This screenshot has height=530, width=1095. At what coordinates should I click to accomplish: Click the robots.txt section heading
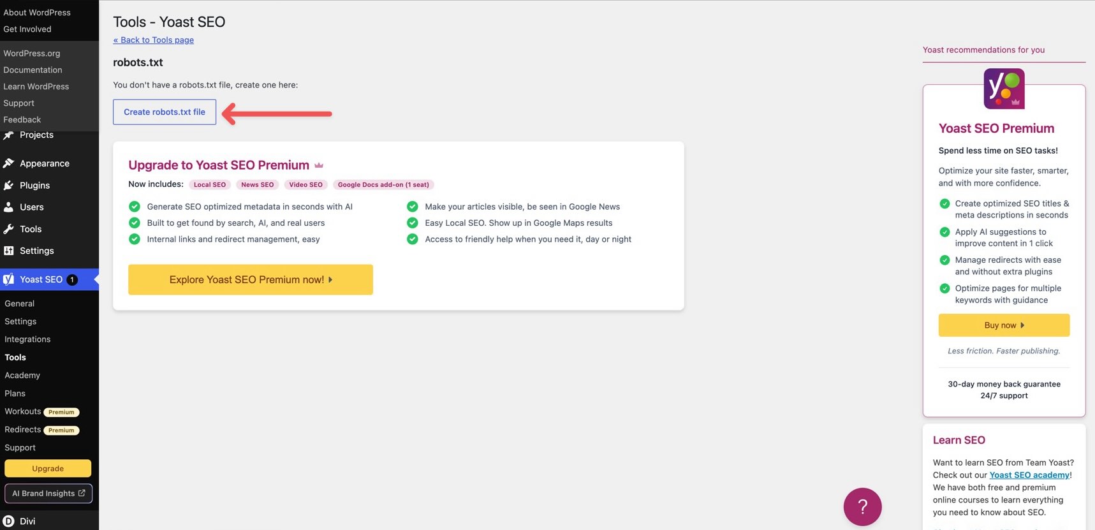click(138, 63)
